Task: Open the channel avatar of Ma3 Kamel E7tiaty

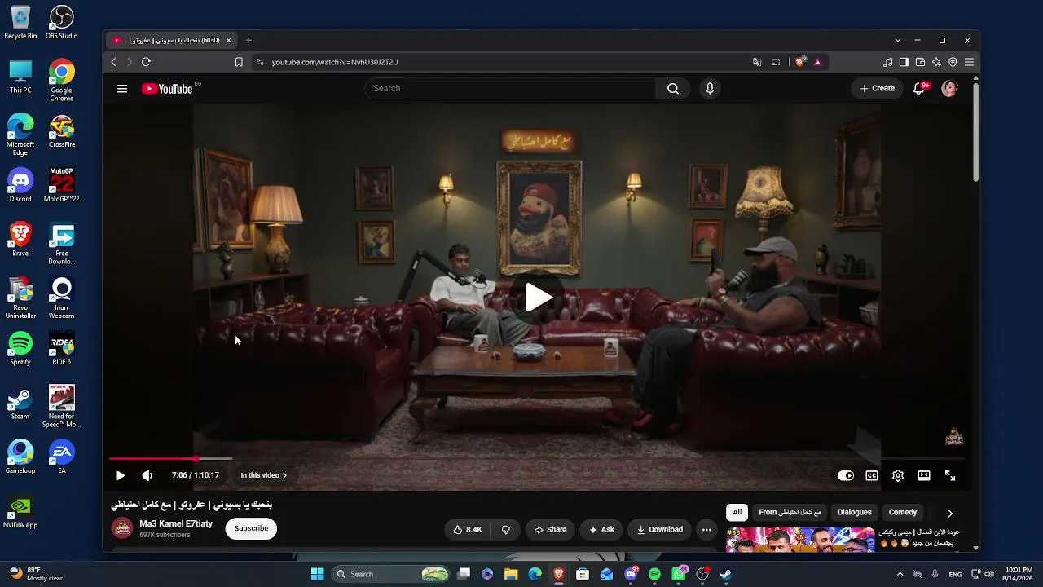Action: [x=122, y=528]
